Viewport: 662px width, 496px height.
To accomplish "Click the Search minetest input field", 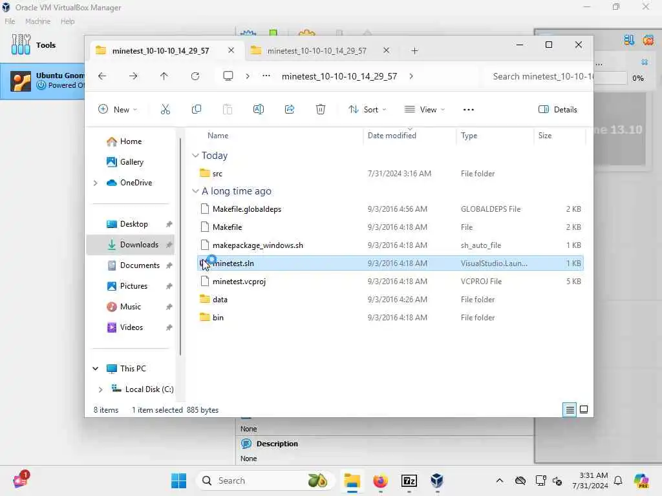I will pos(539,76).
